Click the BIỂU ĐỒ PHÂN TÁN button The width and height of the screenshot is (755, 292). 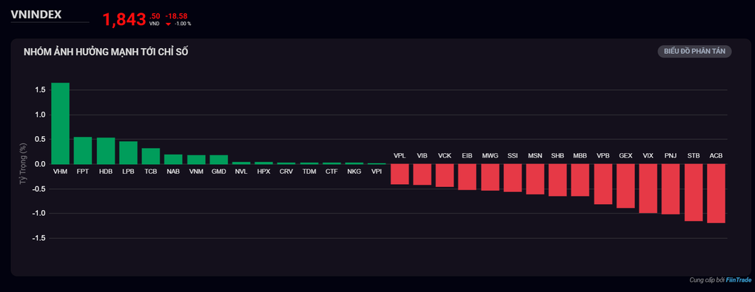694,52
